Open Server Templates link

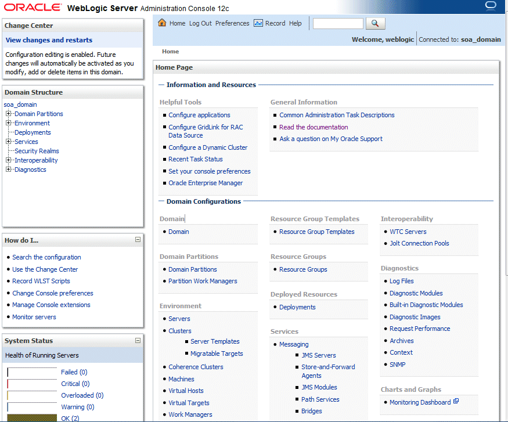215,341
